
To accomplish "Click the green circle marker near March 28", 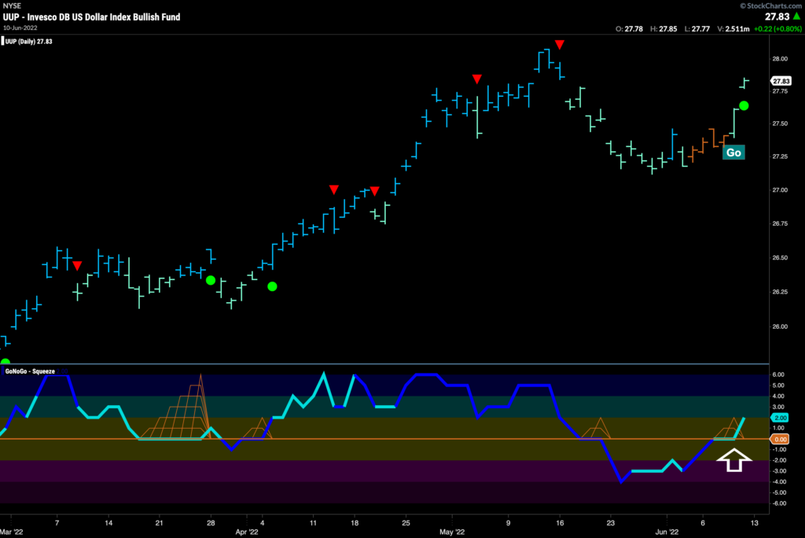I will [x=211, y=281].
